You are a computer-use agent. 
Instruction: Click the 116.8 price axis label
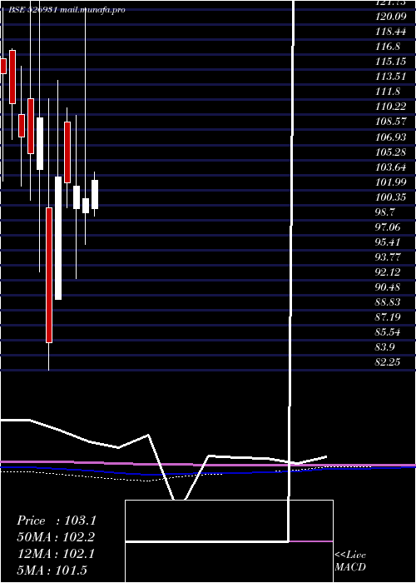pyautogui.click(x=388, y=47)
